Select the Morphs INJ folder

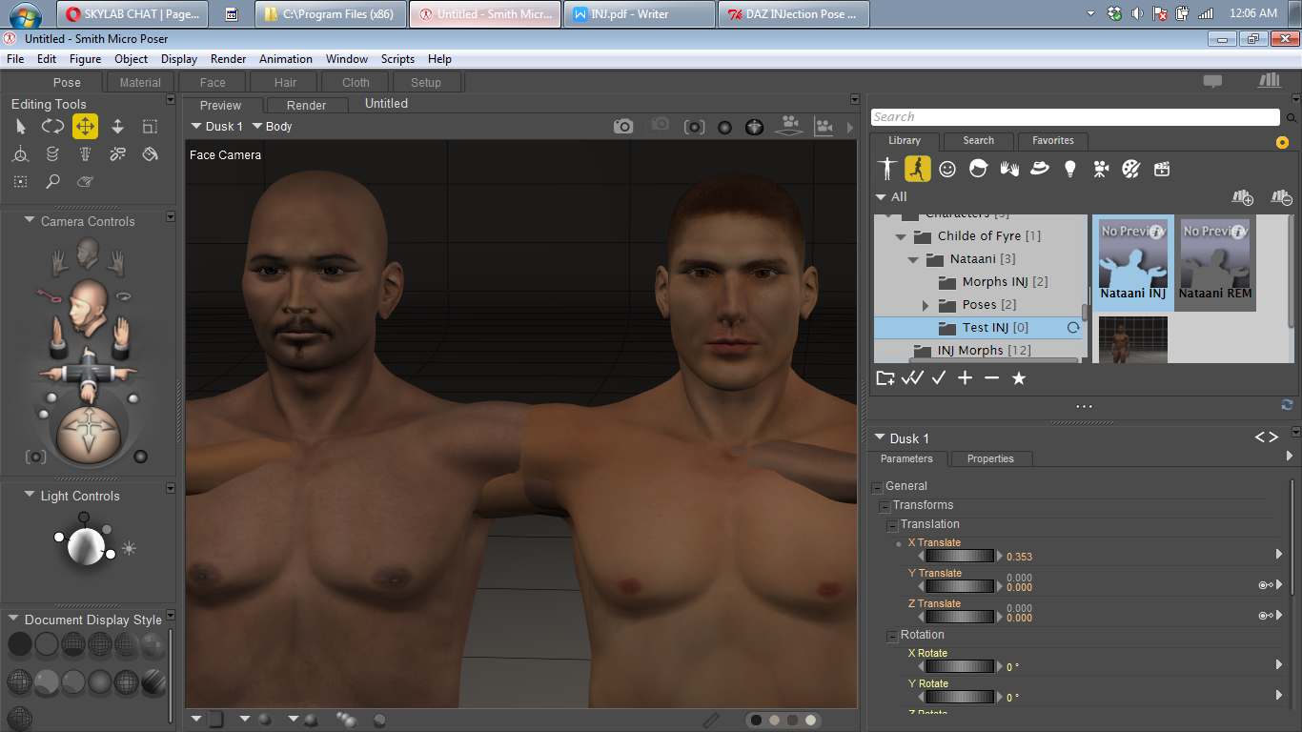pos(993,282)
